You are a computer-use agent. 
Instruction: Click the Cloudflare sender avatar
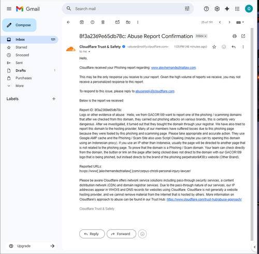click(x=71, y=49)
